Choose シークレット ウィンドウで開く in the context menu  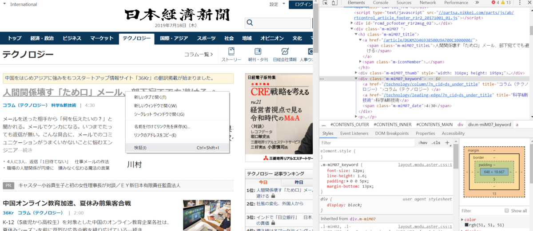(x=177, y=114)
